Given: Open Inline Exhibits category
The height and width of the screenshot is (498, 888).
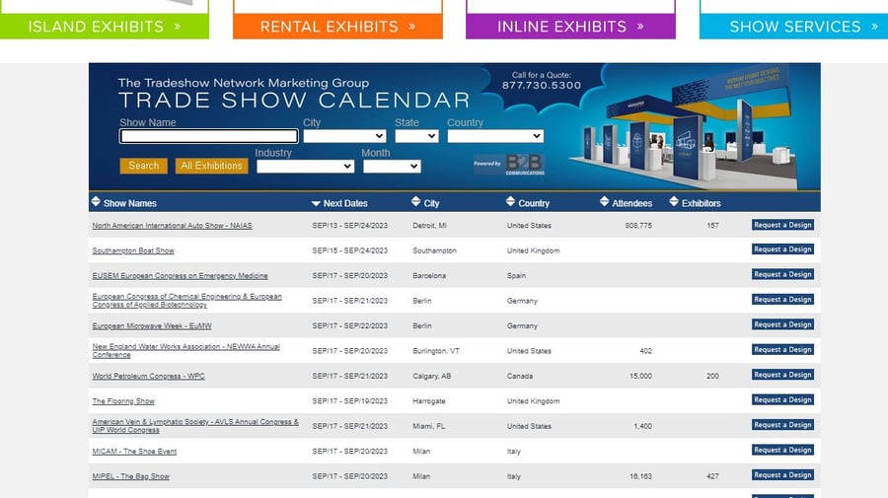Looking at the screenshot, I should click(x=570, y=26).
